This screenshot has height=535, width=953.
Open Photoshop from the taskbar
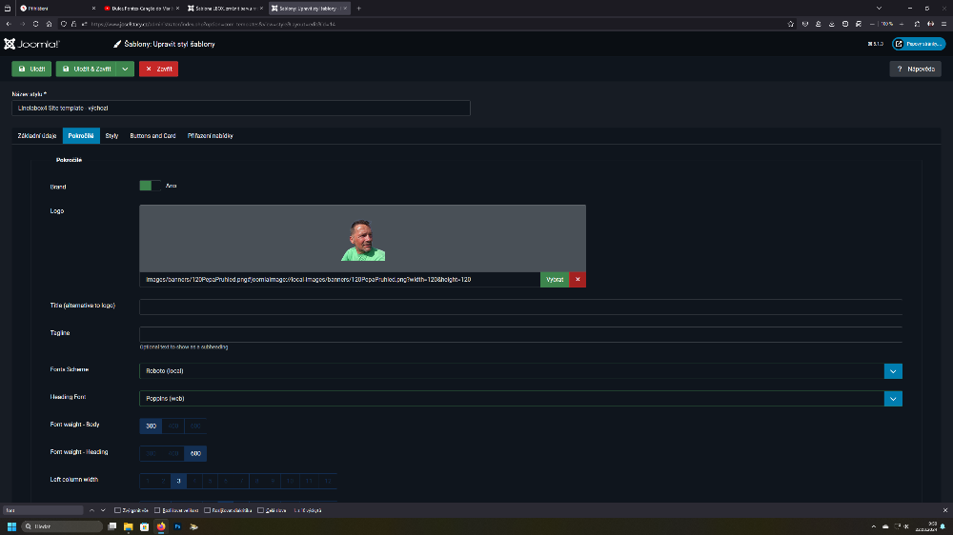[177, 526]
